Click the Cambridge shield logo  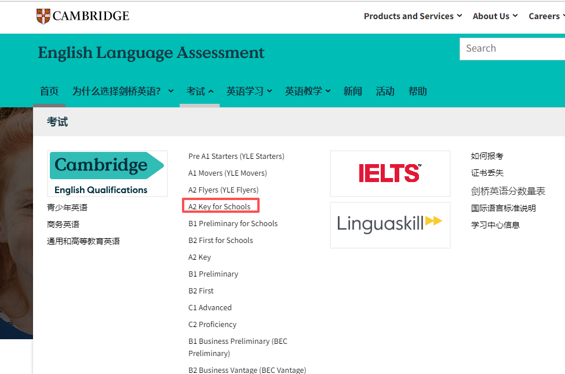(43, 16)
